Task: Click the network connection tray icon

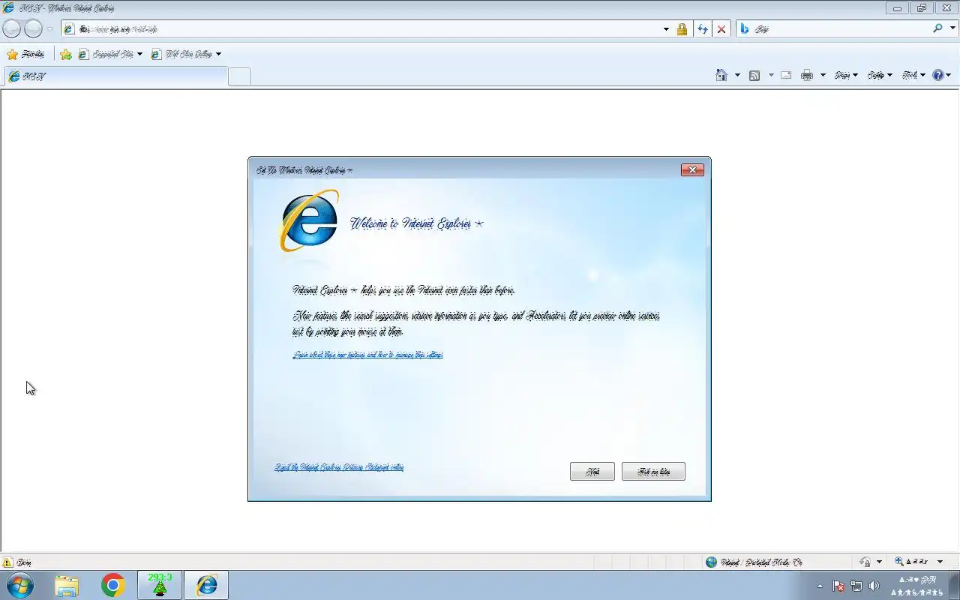Action: point(856,586)
